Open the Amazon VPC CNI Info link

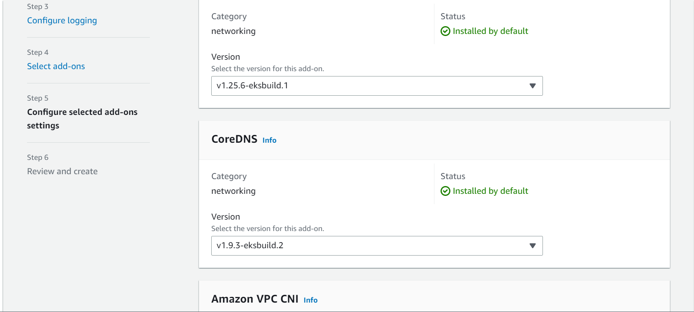[x=310, y=300]
